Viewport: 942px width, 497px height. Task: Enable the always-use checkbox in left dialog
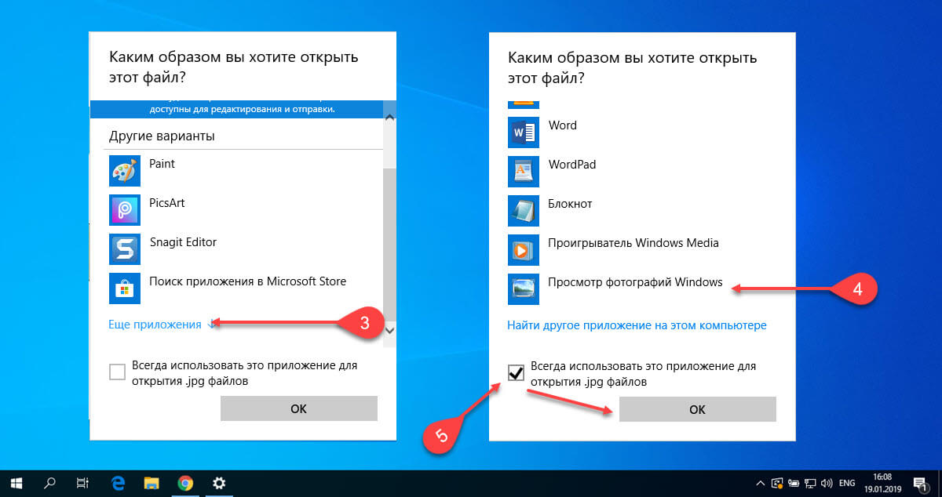pos(117,372)
